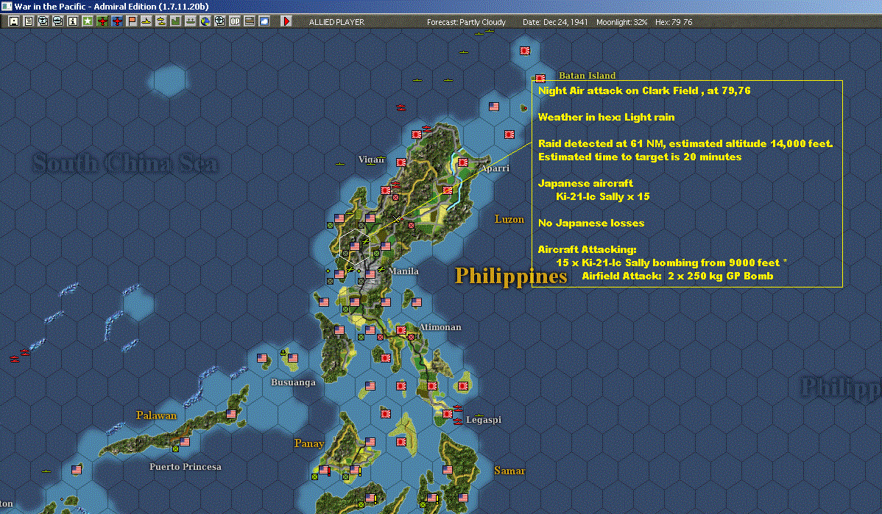Click 'Ki-21-Ic Sally x 15' line

coord(603,196)
